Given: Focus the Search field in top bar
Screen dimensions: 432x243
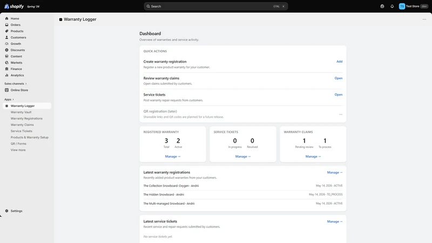Looking at the screenshot, I should tap(215, 6).
